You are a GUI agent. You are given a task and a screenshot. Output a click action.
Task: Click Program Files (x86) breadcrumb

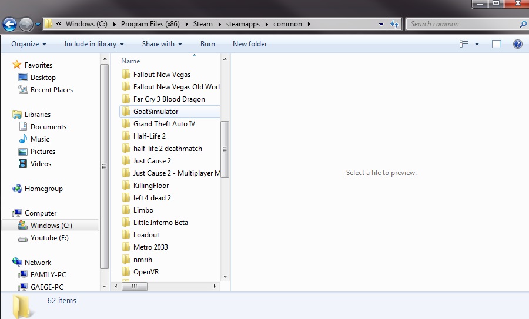[150, 24]
